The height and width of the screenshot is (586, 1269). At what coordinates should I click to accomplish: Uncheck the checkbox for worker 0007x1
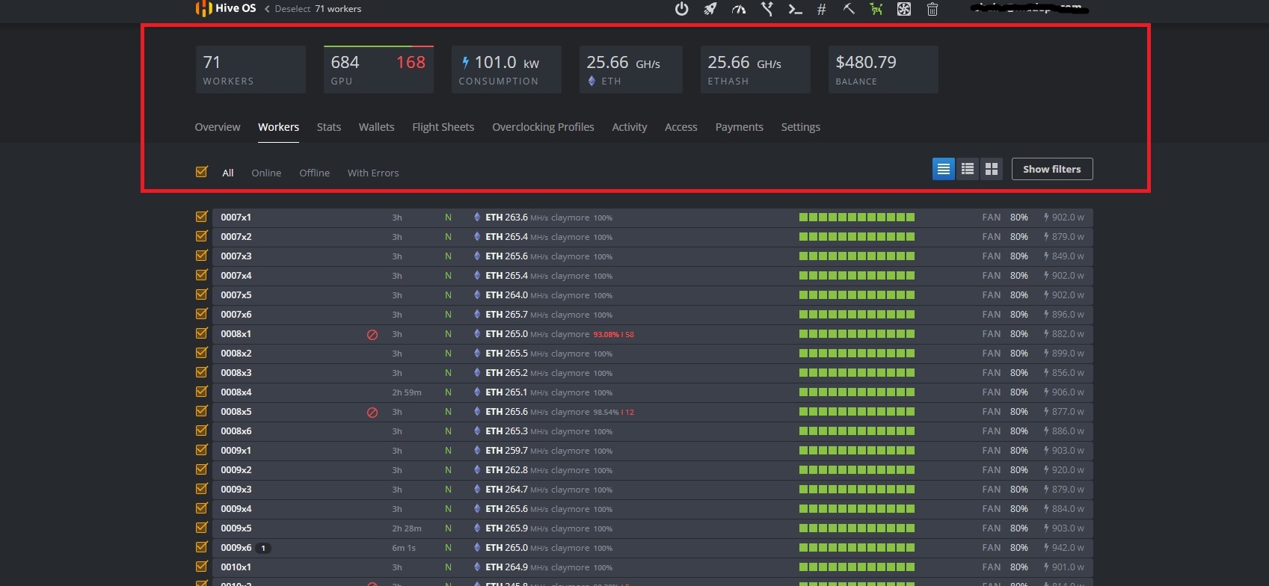pos(201,217)
